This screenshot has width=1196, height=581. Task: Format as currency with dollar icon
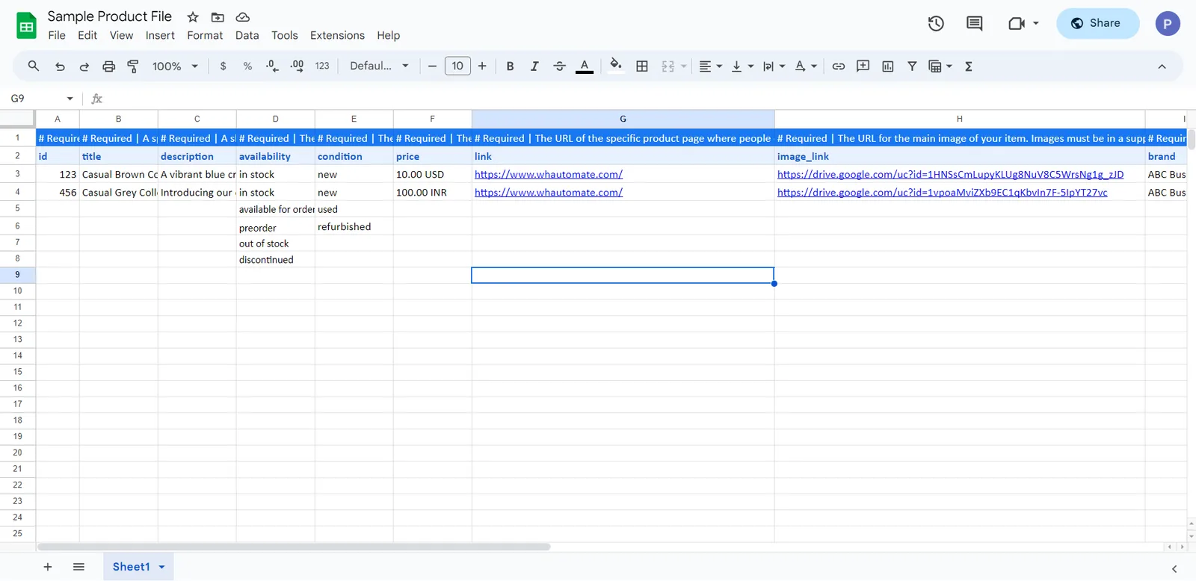click(x=223, y=66)
